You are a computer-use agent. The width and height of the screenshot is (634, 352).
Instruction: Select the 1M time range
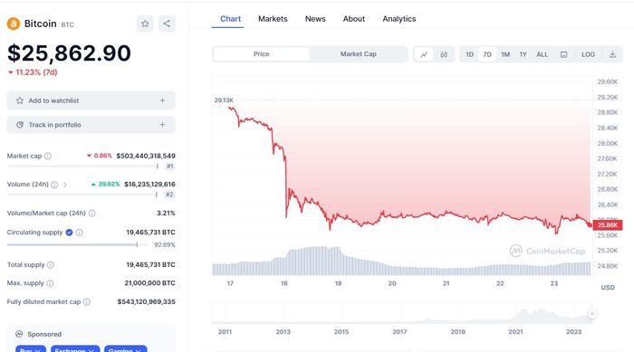505,54
